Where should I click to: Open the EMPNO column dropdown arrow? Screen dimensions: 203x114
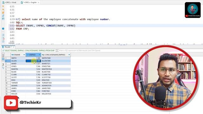pyautogui.click(x=39, y=55)
